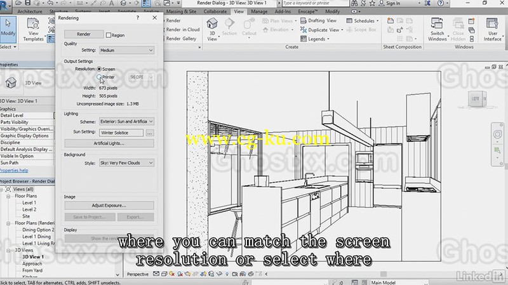Collapse the Views (all) tree node
This screenshot has height=285, width=508.
pos(2,189)
